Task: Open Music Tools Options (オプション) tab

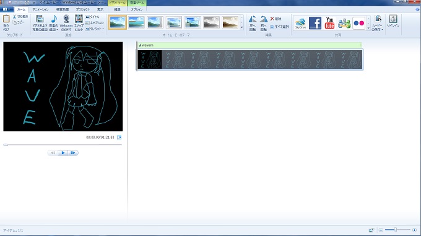Action: 137,9
